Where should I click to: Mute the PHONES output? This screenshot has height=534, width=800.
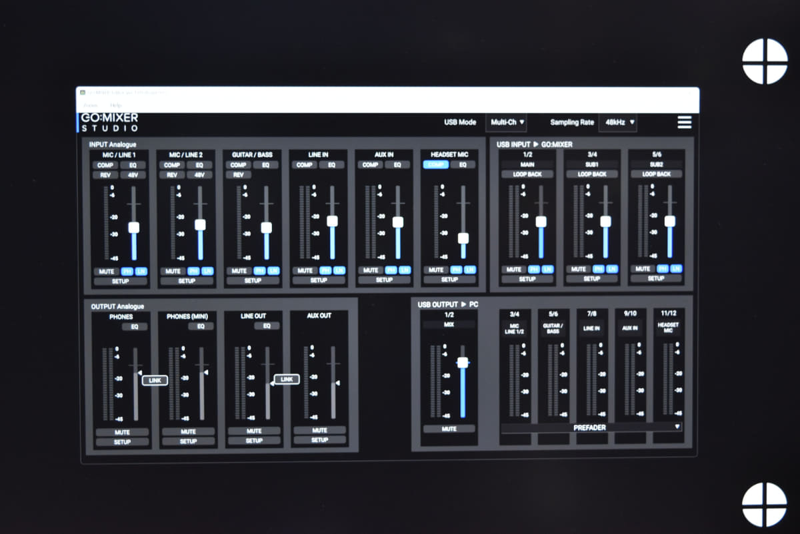[x=123, y=432]
